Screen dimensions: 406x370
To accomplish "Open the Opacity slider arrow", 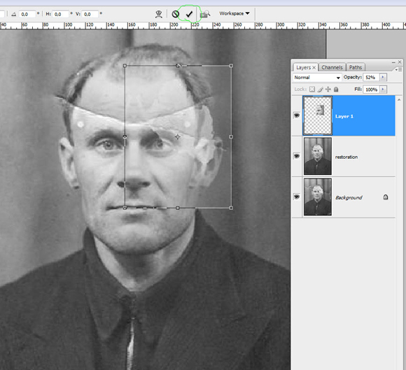I will 383,77.
